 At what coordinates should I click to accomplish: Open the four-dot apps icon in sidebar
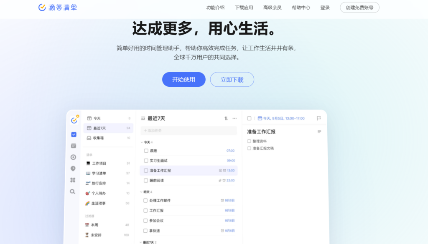click(73, 180)
